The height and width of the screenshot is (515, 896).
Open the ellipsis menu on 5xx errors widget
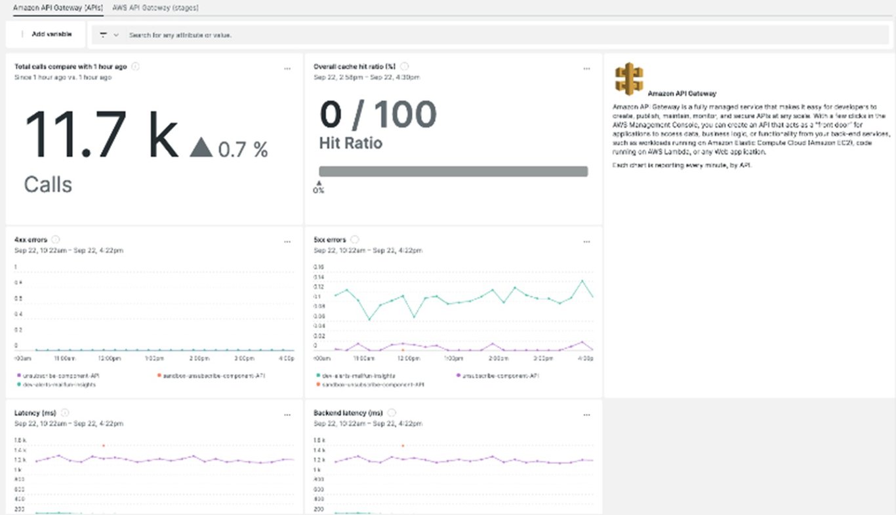tap(586, 241)
